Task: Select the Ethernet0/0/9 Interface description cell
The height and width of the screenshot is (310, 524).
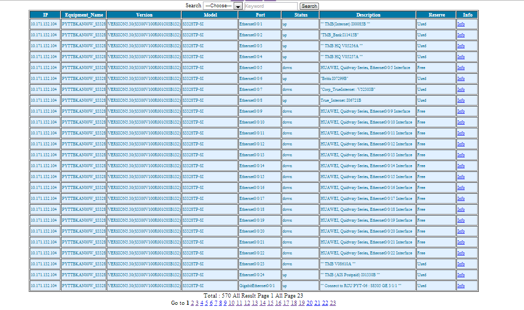Action: tap(367, 111)
